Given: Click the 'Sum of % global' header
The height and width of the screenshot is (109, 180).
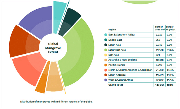Looking at the screenshot, I should coord(171,28).
